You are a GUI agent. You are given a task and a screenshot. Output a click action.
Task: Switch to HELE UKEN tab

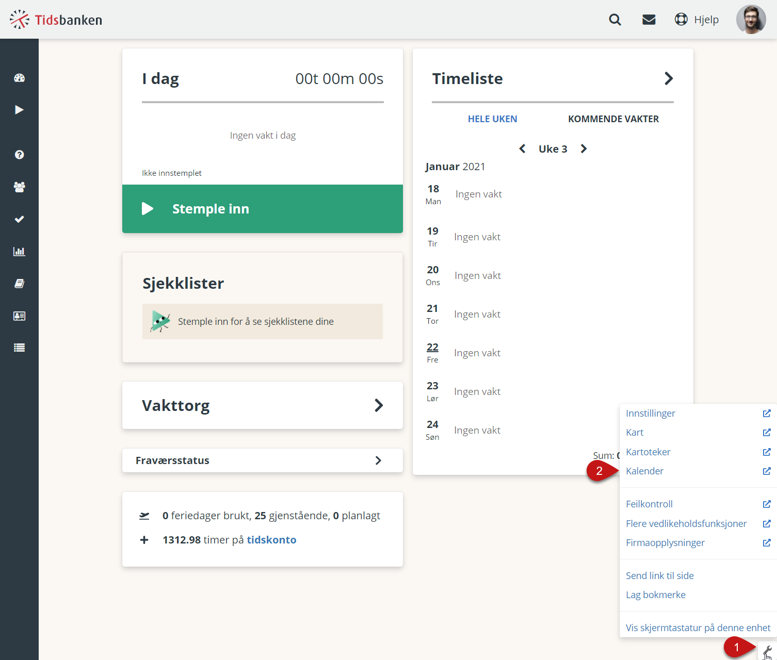coord(492,119)
